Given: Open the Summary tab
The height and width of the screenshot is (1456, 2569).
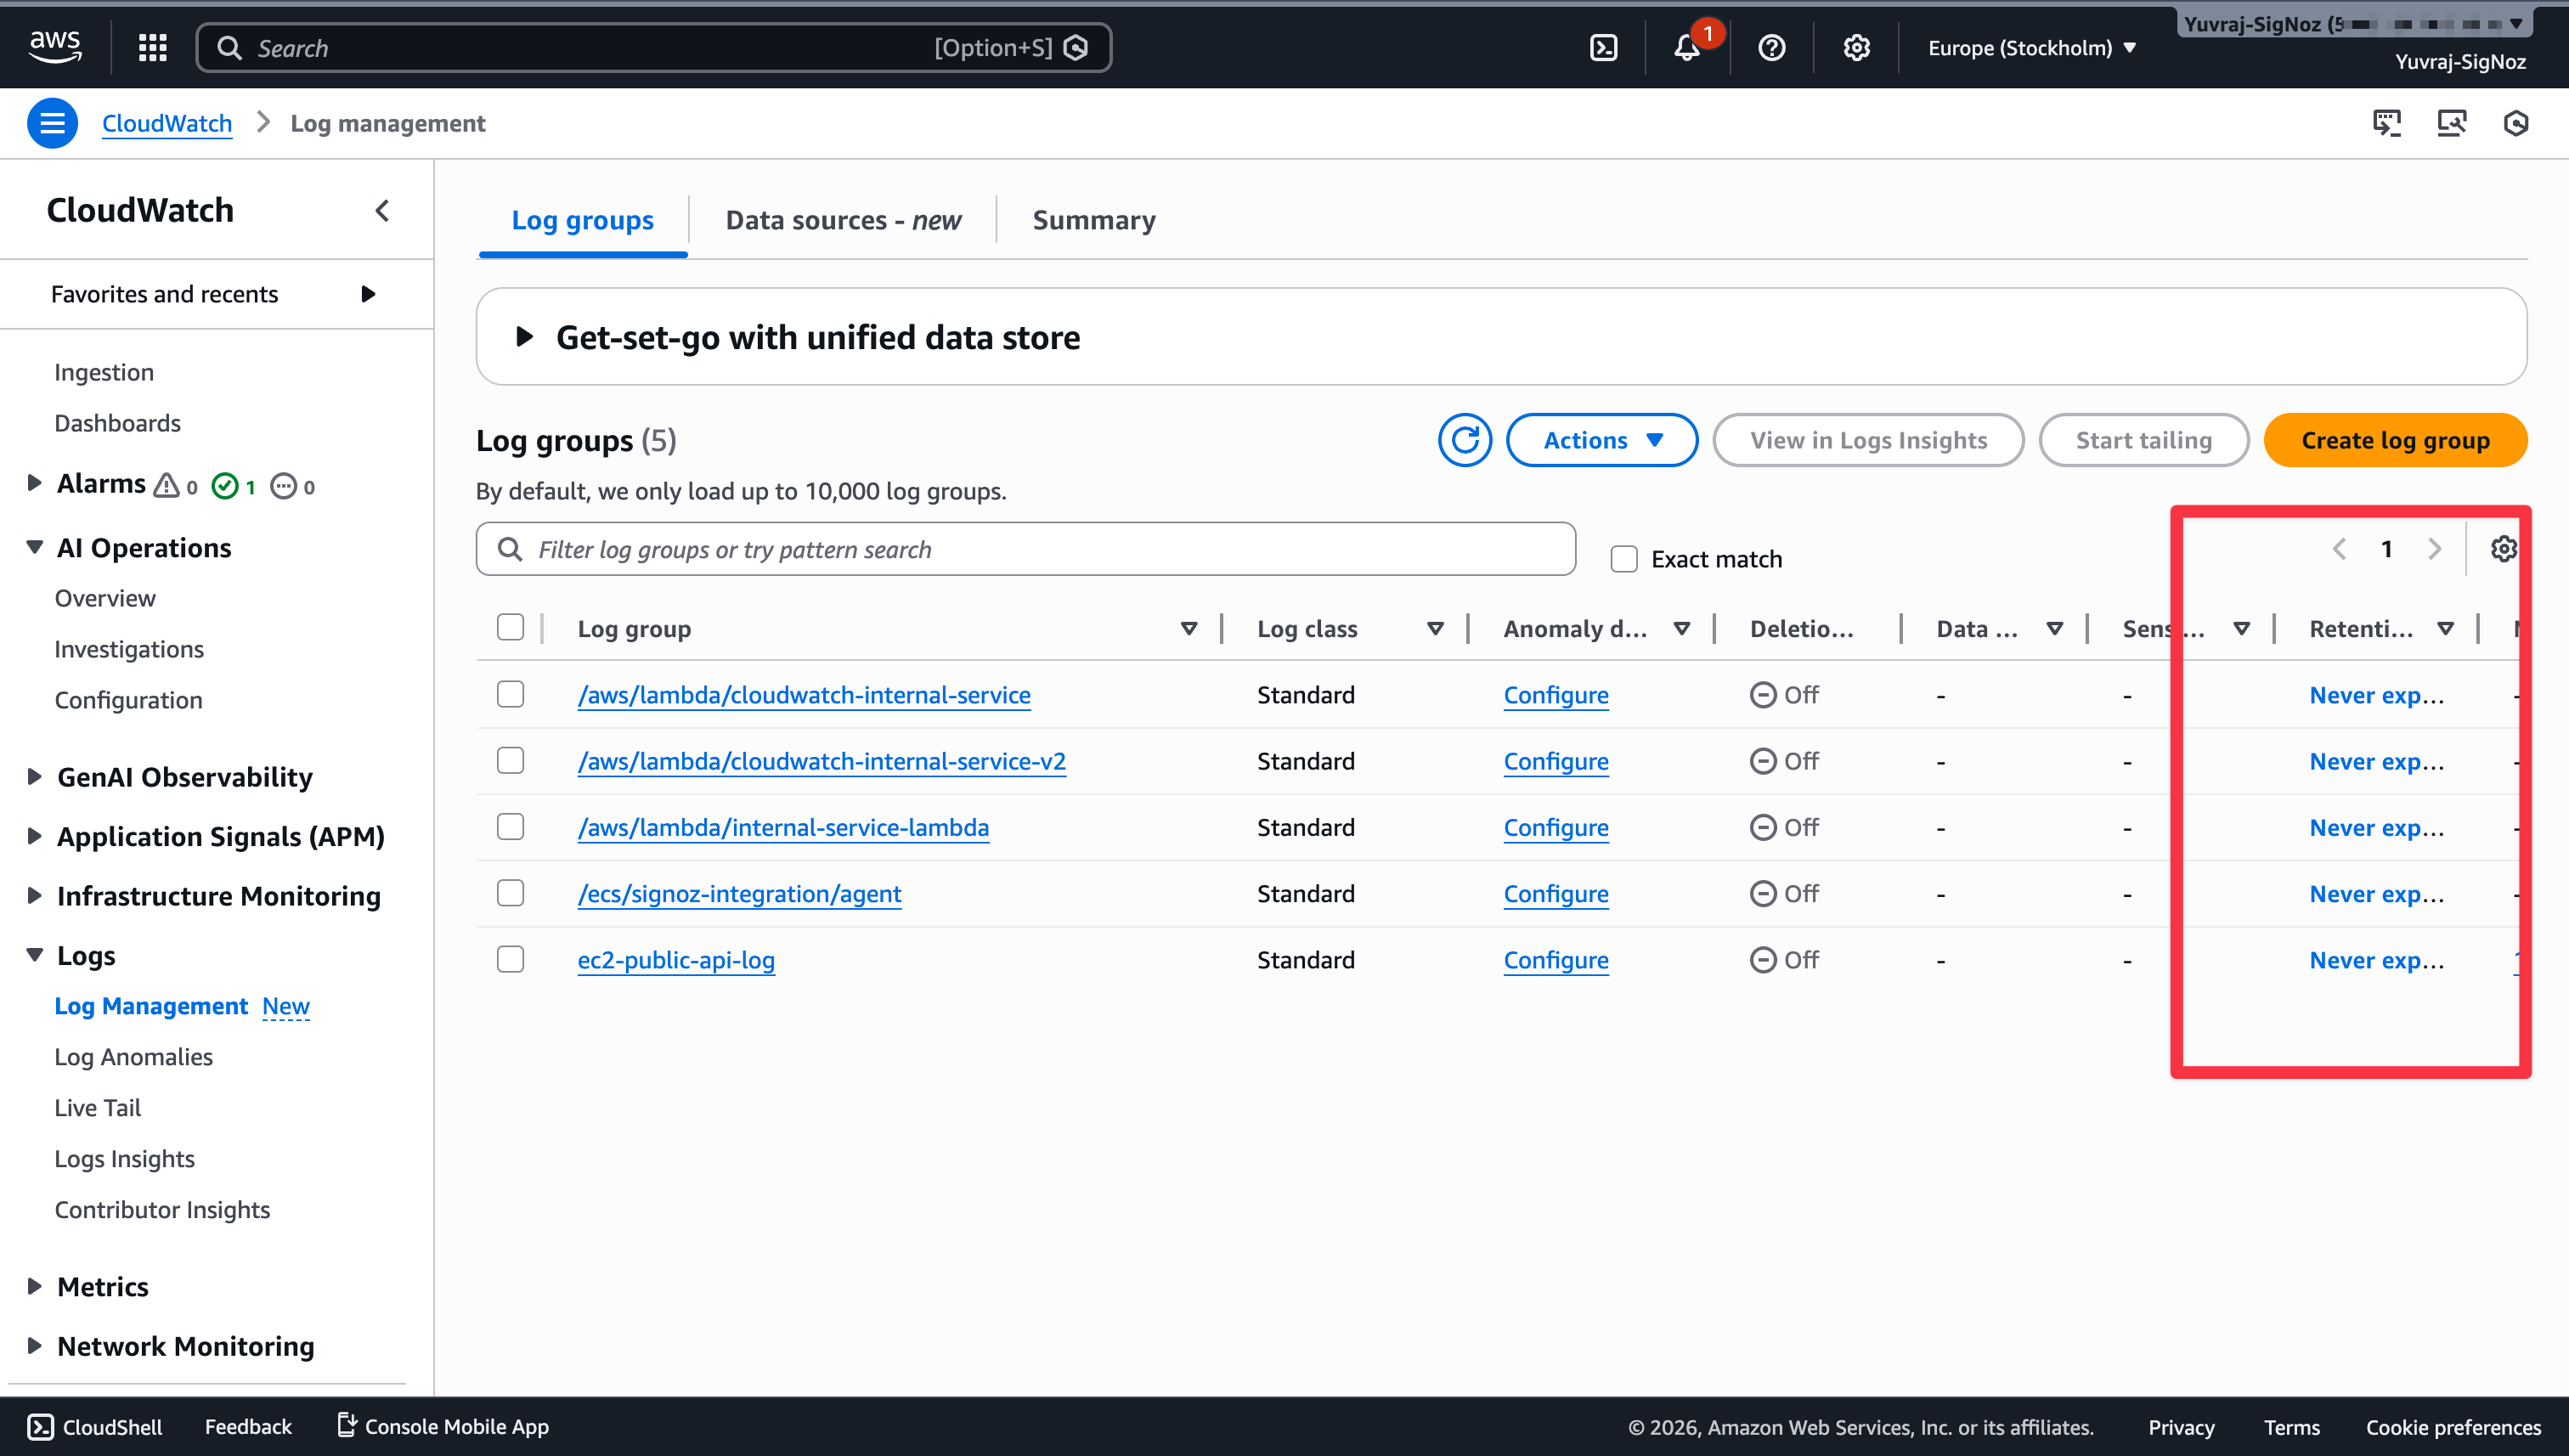Looking at the screenshot, I should 1094,220.
